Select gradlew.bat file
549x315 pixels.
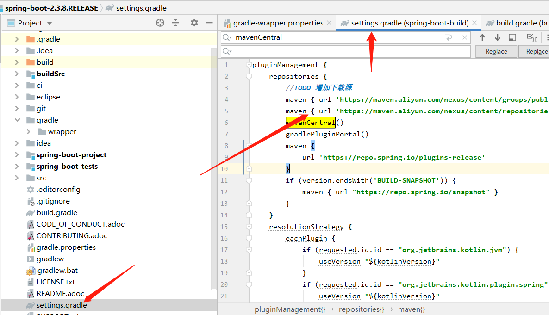point(57,270)
